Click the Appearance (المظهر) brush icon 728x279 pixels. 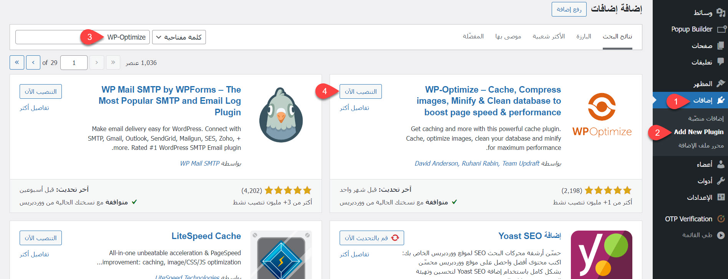(721, 84)
